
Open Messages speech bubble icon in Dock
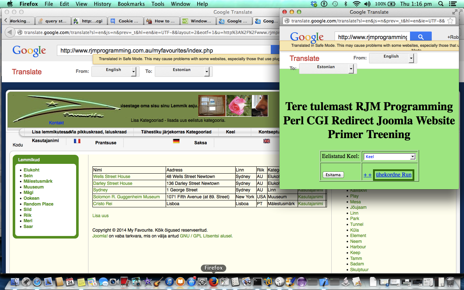tap(103, 281)
